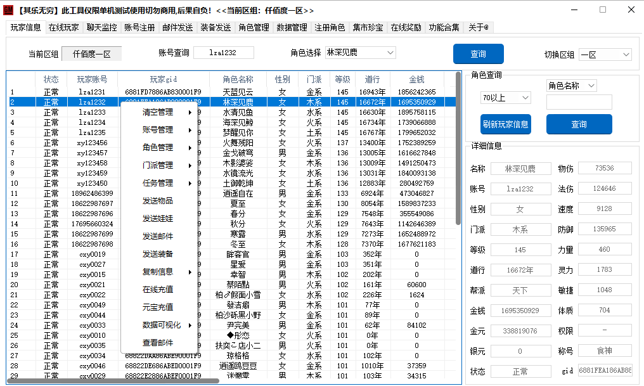Open the 角色选择 dropdown showing 林深见鹿

(364, 53)
